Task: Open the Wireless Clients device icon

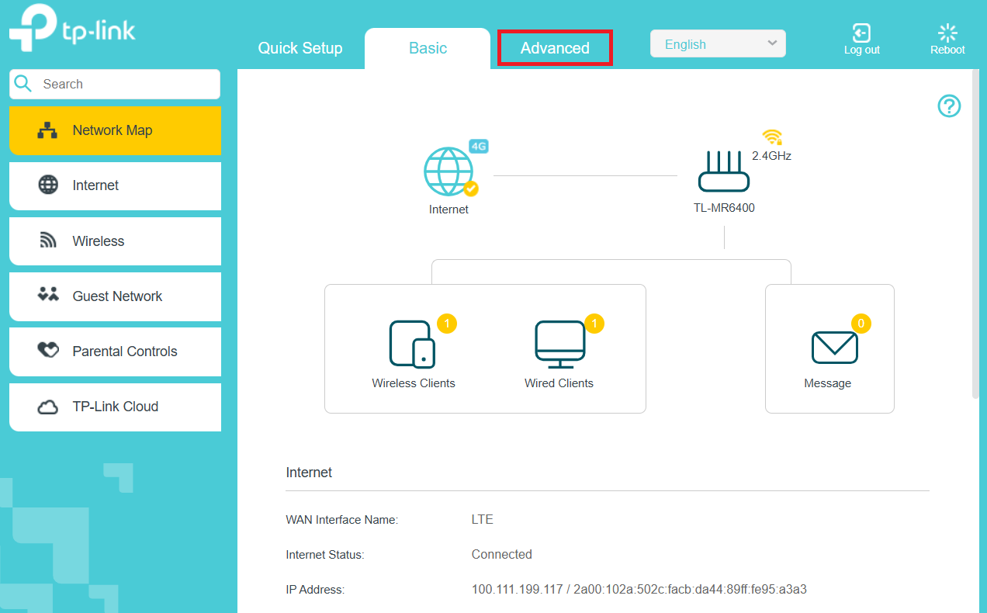Action: [411, 344]
